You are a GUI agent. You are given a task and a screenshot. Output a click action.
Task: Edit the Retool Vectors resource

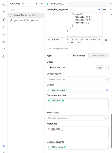(99, 68)
